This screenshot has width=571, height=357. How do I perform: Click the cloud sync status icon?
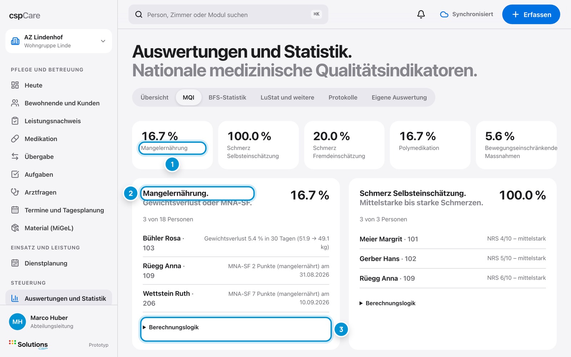[x=444, y=14]
